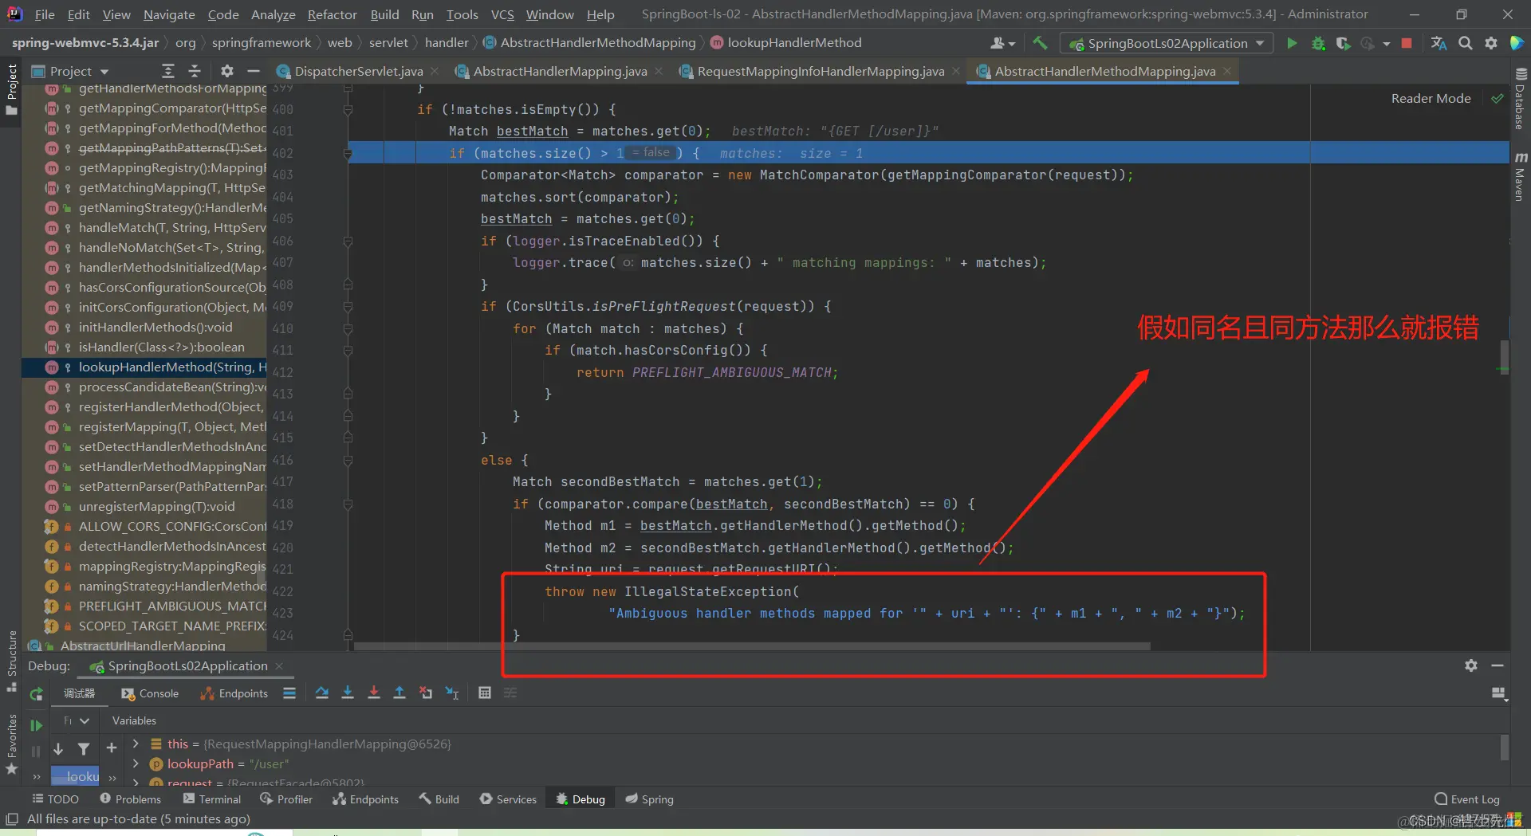1531x836 pixels.
Task: Click the editor horizontal scrollbar
Action: tap(752, 646)
